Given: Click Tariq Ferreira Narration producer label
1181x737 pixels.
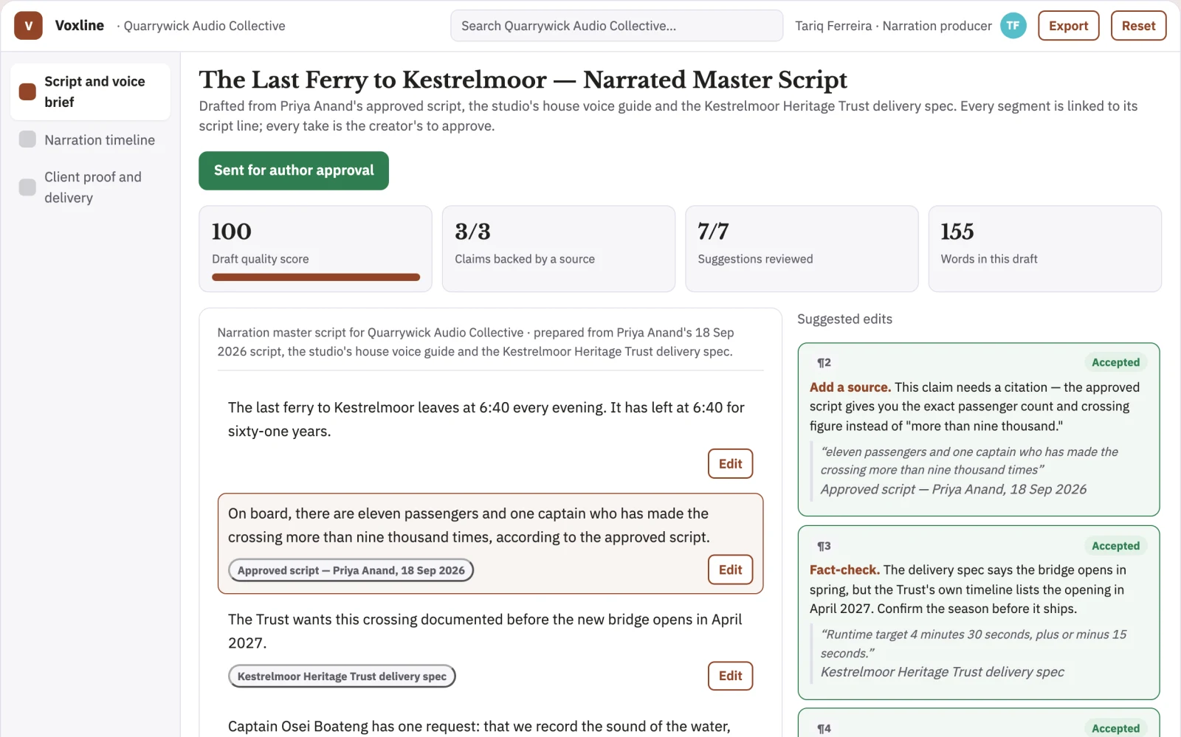Looking at the screenshot, I should [x=893, y=26].
